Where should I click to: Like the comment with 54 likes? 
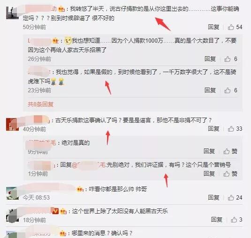point(235,27)
